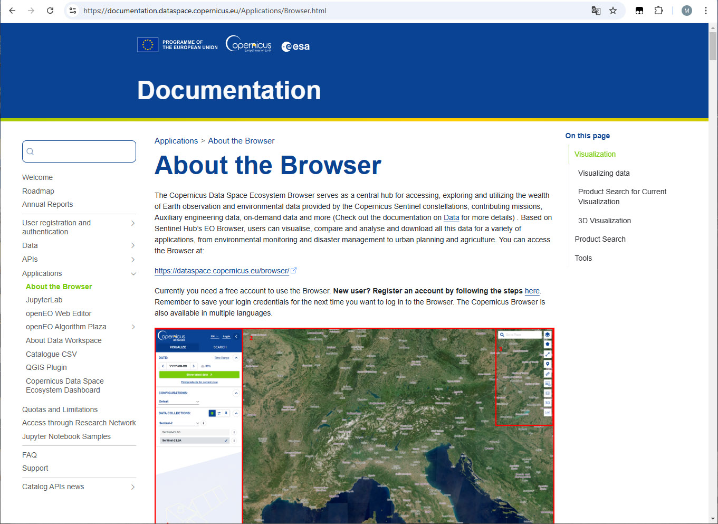The width and height of the screenshot is (718, 524).
Task: Toggle the green highlight filter in Data Collections
Action: click(x=212, y=413)
